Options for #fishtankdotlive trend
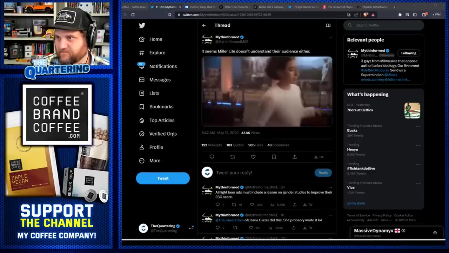The width and height of the screenshot is (449, 253). coord(418,164)
